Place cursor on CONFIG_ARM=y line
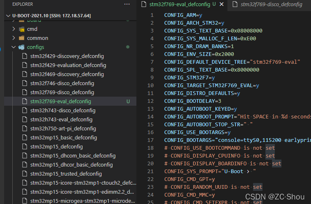Image resolution: width=311 pixels, height=204 pixels. [x=183, y=15]
